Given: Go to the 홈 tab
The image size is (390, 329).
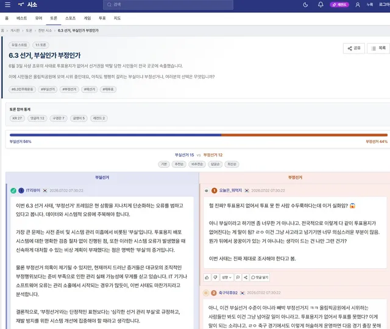Looking at the screenshot, I should (7, 18).
